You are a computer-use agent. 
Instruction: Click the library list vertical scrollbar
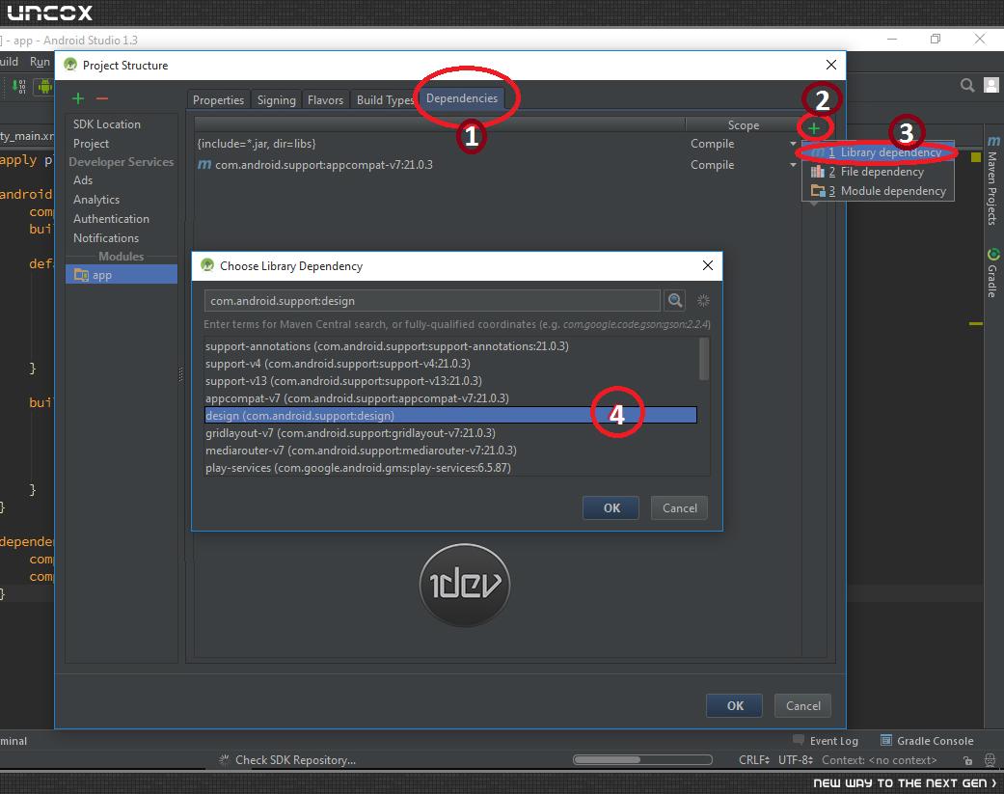(x=704, y=359)
